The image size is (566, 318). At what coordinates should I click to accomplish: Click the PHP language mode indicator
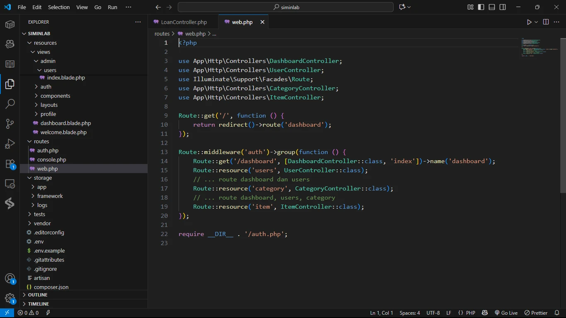470,313
